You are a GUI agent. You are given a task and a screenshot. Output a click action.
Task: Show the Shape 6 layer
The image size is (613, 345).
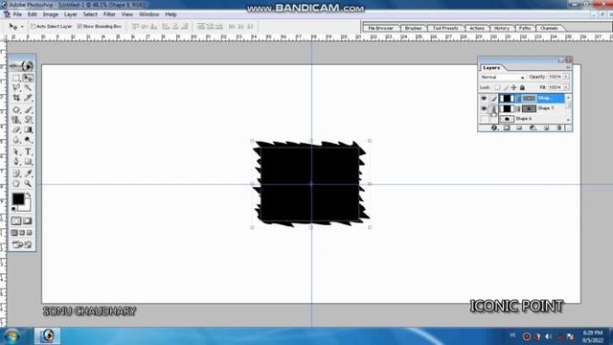point(484,119)
